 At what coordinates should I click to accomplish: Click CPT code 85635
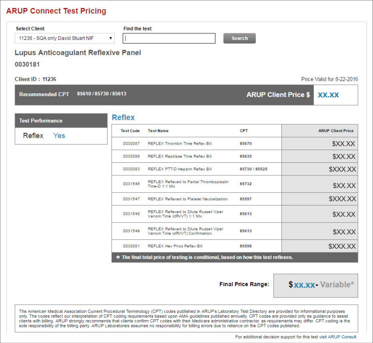click(246, 156)
